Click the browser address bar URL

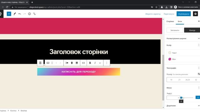click(x=55, y=7)
